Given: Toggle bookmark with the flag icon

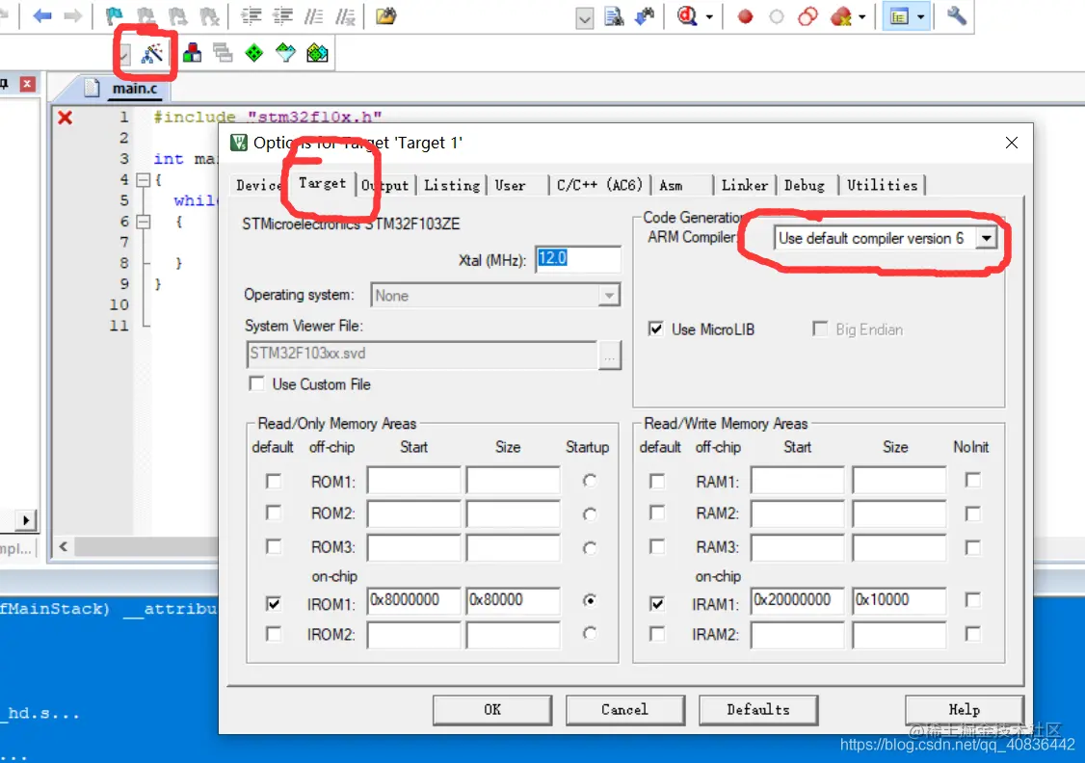Looking at the screenshot, I should (114, 16).
